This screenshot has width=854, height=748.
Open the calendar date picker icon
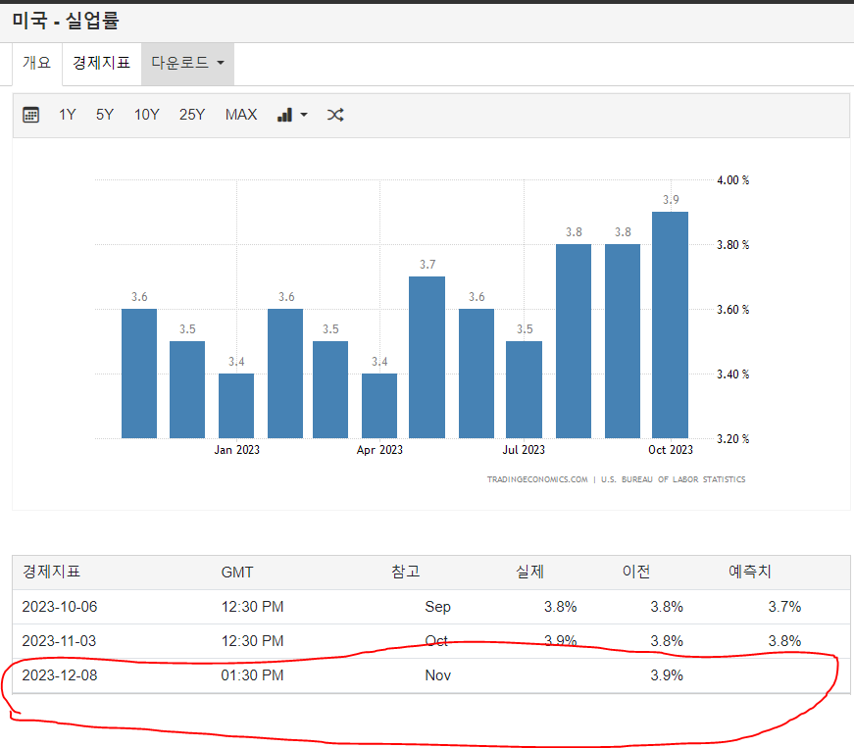point(30,115)
